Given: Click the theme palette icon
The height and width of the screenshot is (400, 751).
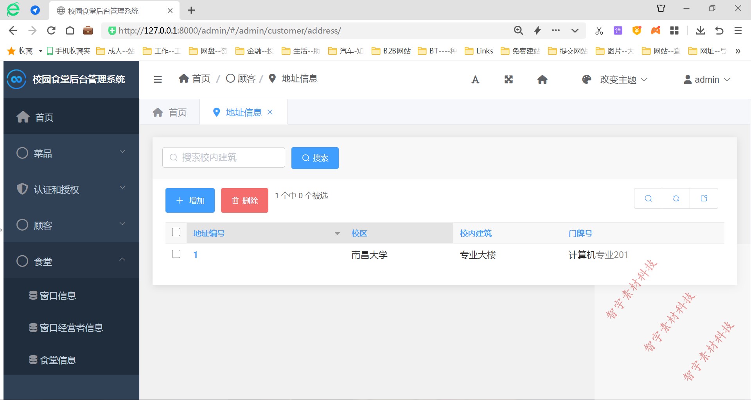Looking at the screenshot, I should [x=587, y=80].
